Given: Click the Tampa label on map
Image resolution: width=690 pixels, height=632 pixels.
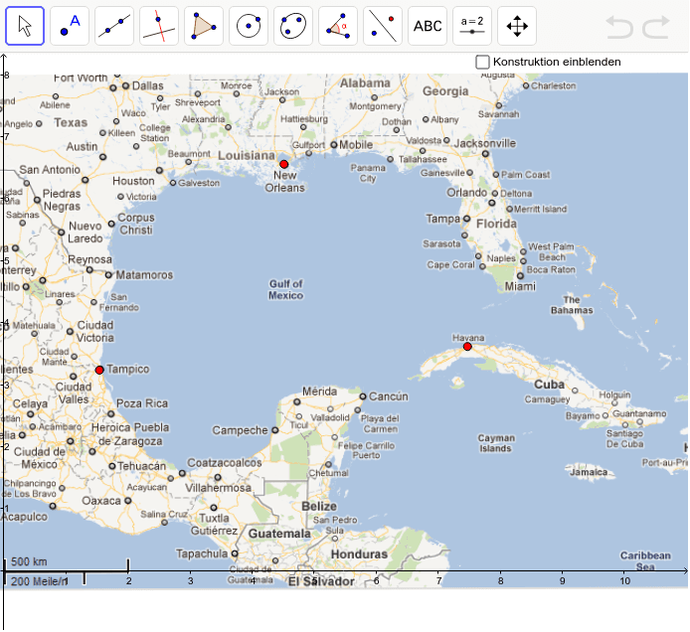Looking at the screenshot, I should 442,219.
